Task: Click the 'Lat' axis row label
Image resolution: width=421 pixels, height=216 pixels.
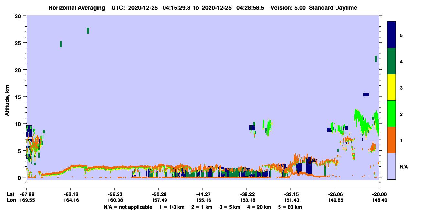Action: coord(11,194)
